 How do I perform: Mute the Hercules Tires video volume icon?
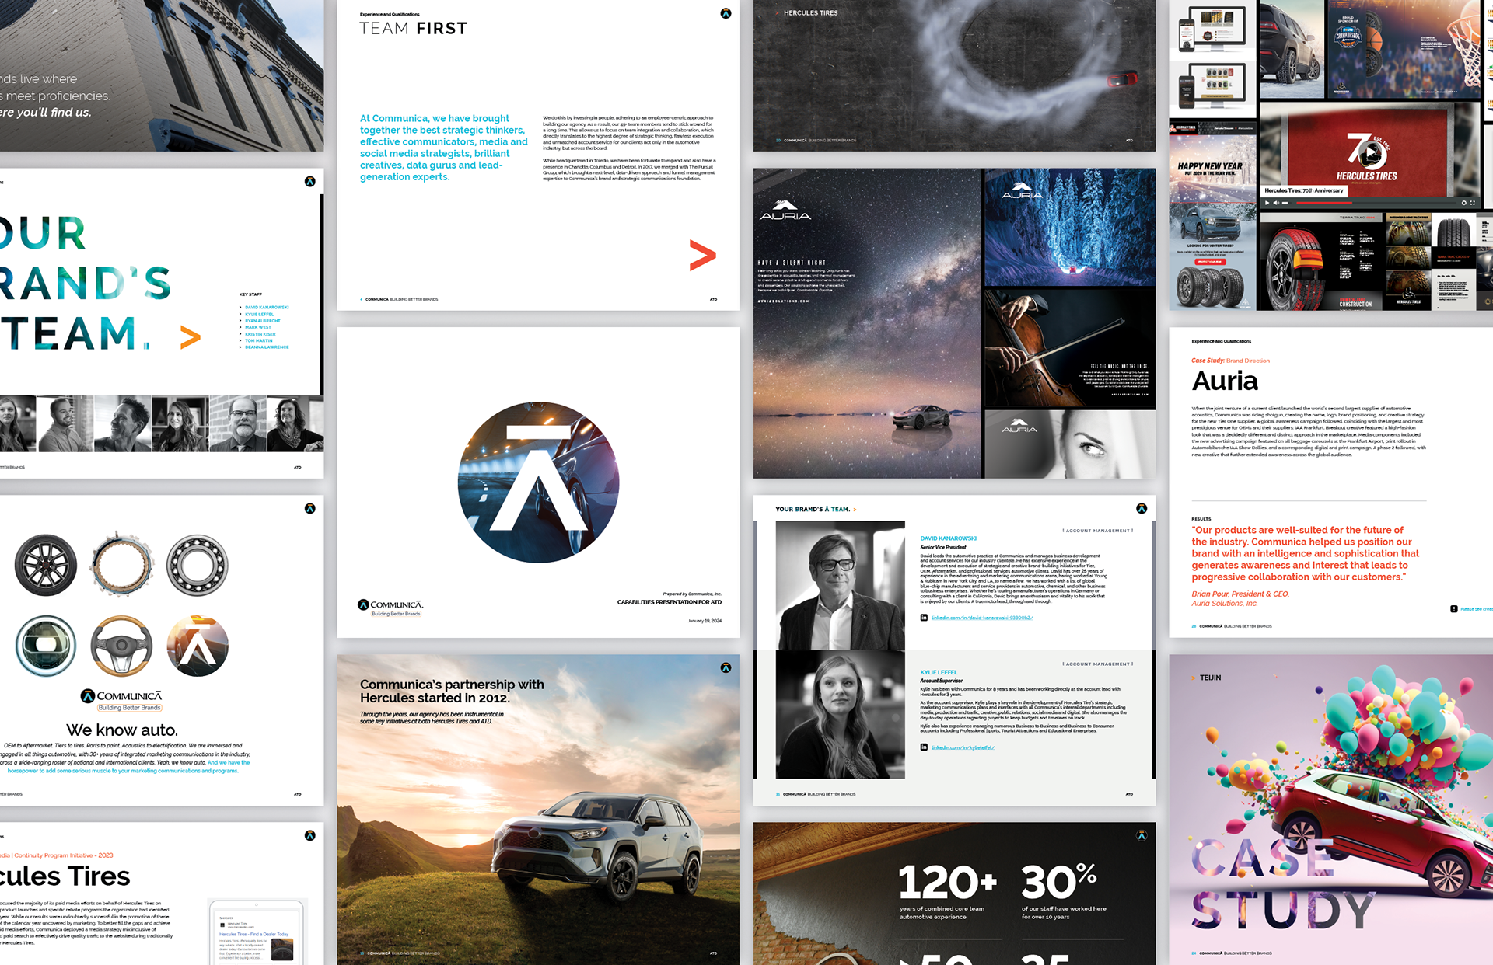click(x=1276, y=203)
